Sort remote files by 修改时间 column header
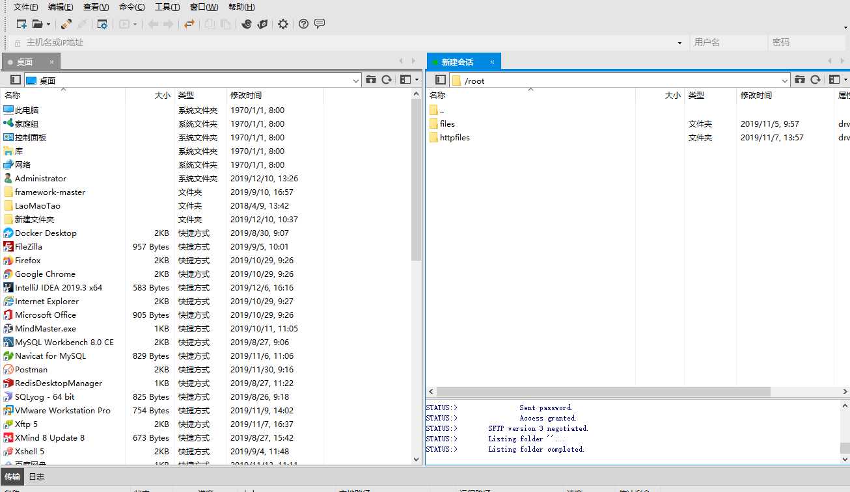The image size is (850, 492). pos(785,95)
